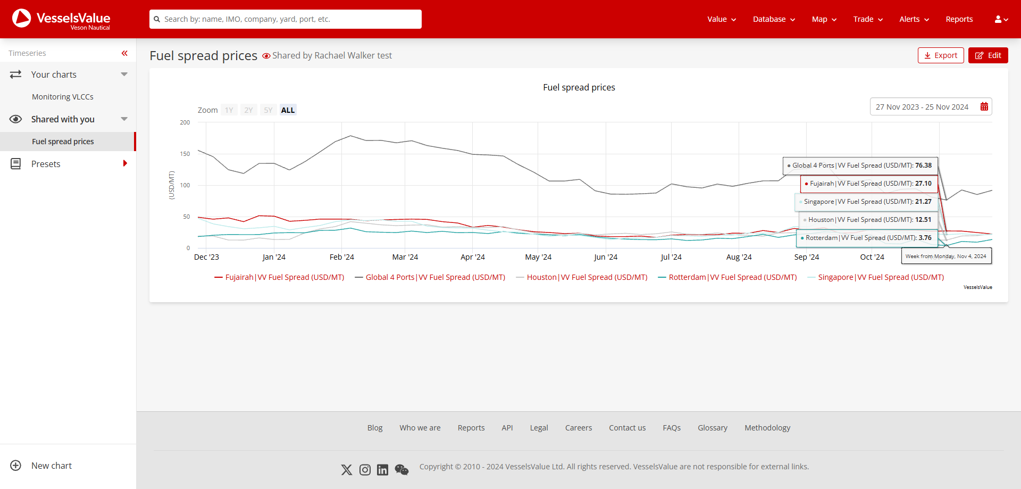Collapse the Your charts section
The width and height of the screenshot is (1021, 489).
pos(124,74)
